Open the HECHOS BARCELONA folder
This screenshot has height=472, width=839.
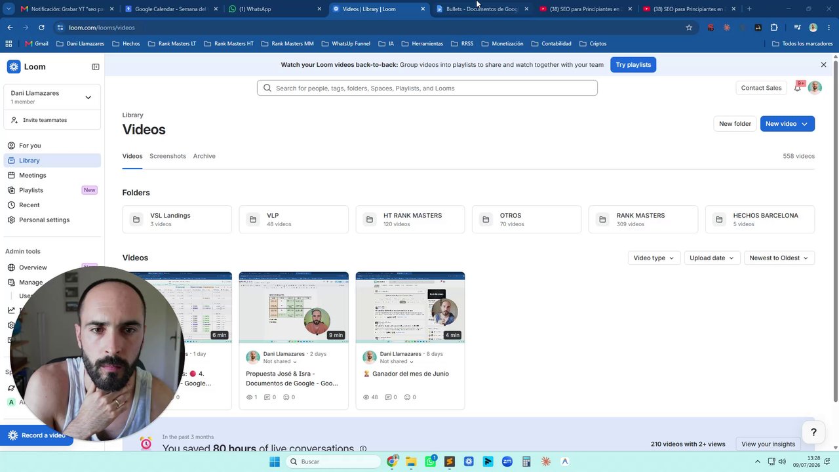760,220
